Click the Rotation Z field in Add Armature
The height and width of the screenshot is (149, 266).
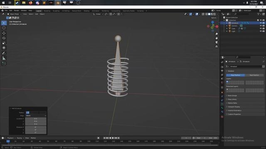36,132
